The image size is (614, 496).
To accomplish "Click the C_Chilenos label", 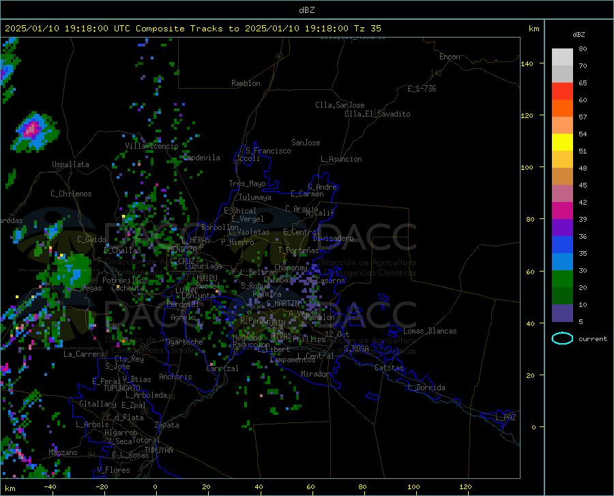I will (x=71, y=194).
